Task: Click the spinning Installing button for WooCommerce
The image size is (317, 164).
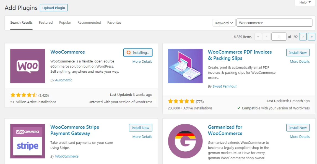Action: coord(138,53)
